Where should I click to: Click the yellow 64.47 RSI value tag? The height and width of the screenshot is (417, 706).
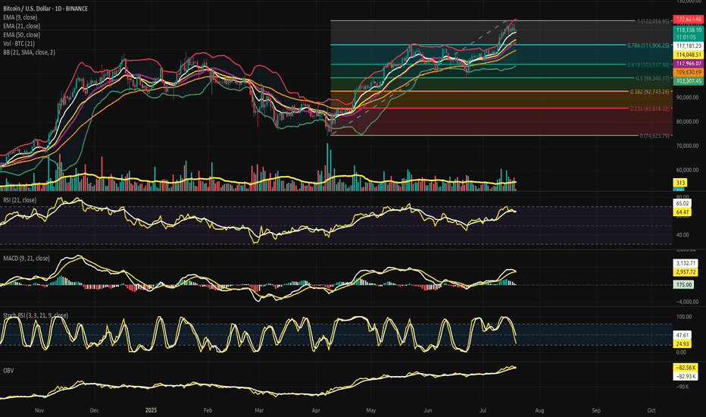(683, 212)
